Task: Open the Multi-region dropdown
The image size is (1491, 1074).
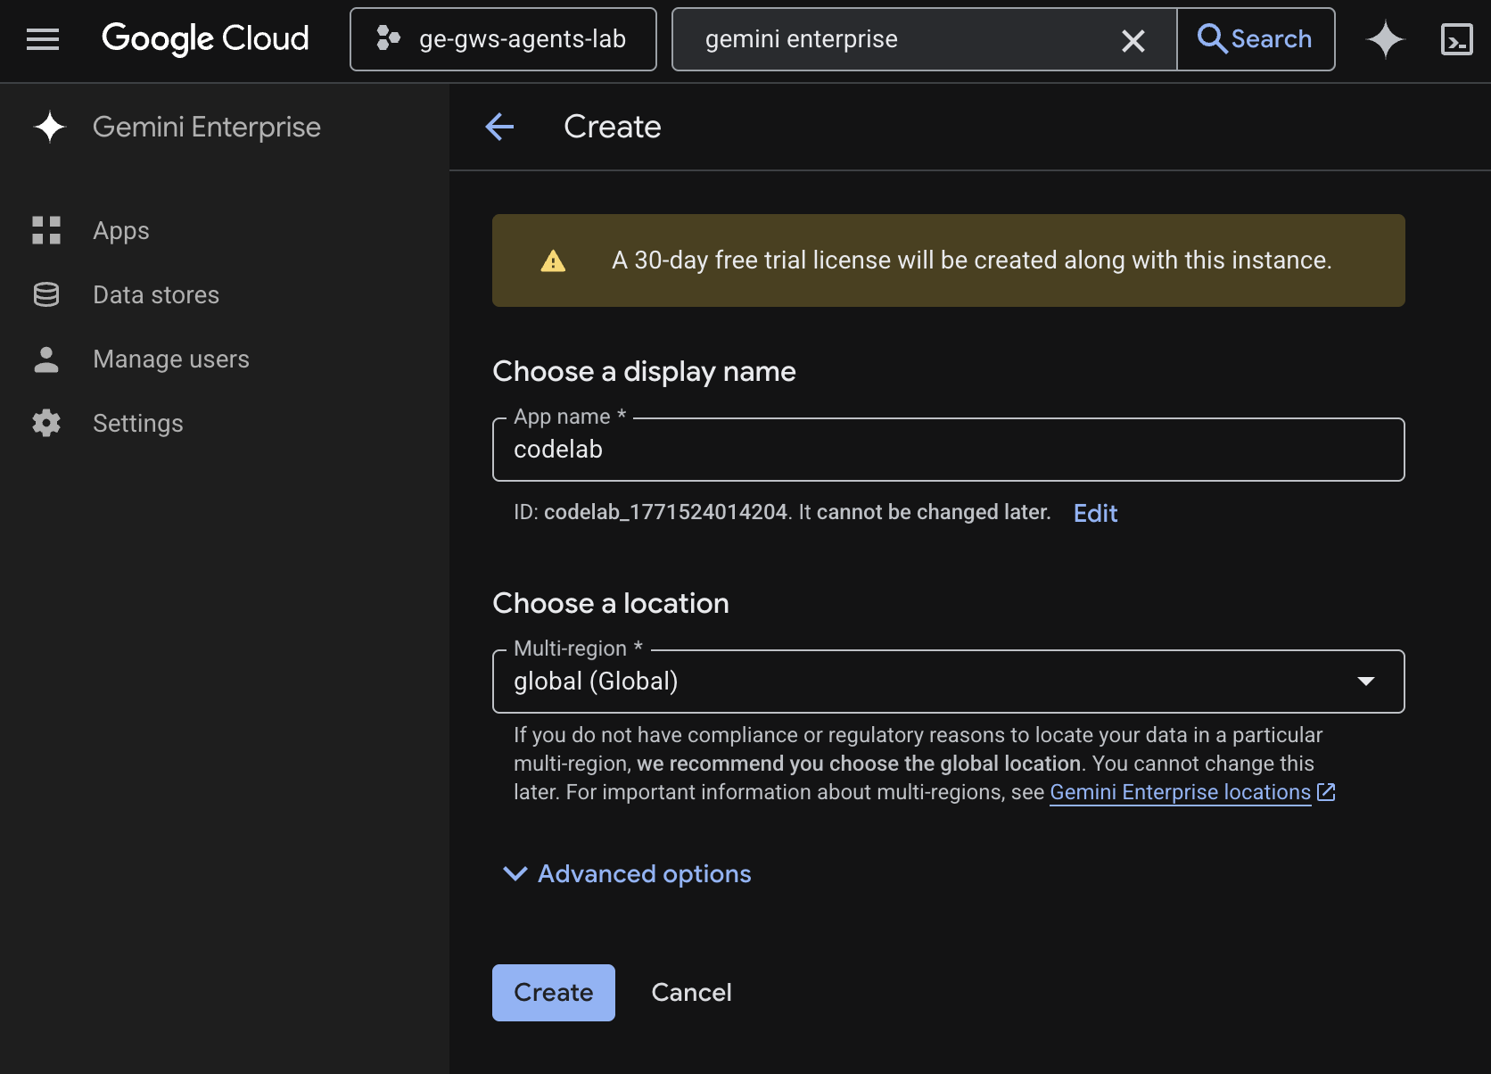Action: click(948, 682)
